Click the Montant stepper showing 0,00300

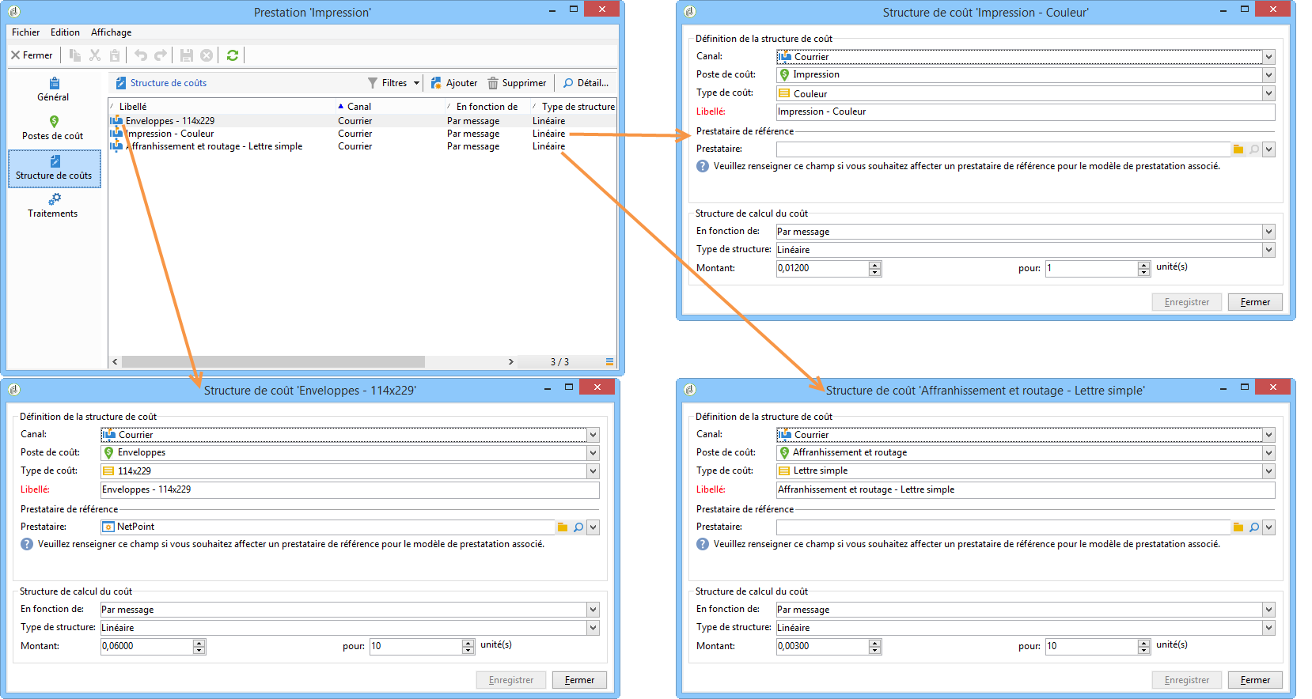pyautogui.click(x=874, y=647)
